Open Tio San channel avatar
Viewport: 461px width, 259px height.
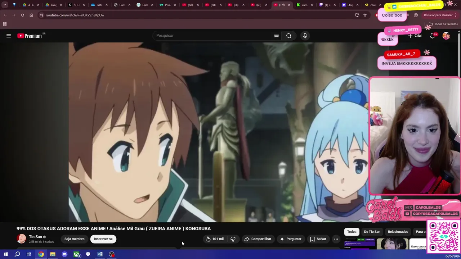(21, 239)
